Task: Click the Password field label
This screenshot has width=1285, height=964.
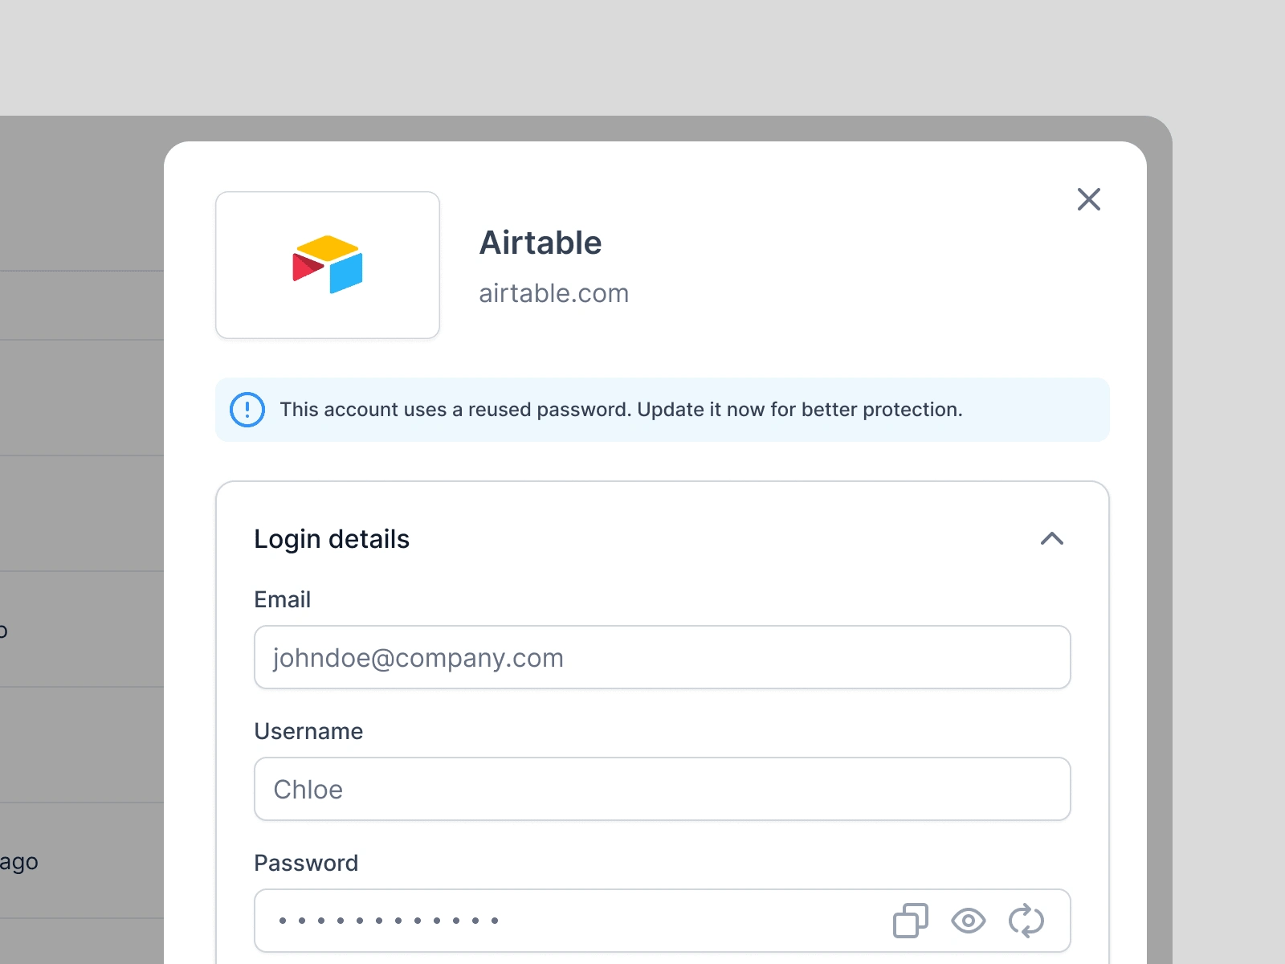Action: coord(306,863)
